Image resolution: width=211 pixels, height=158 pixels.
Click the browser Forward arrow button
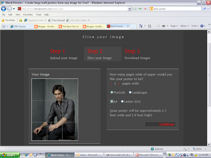pyautogui.click(x=9, y=9)
